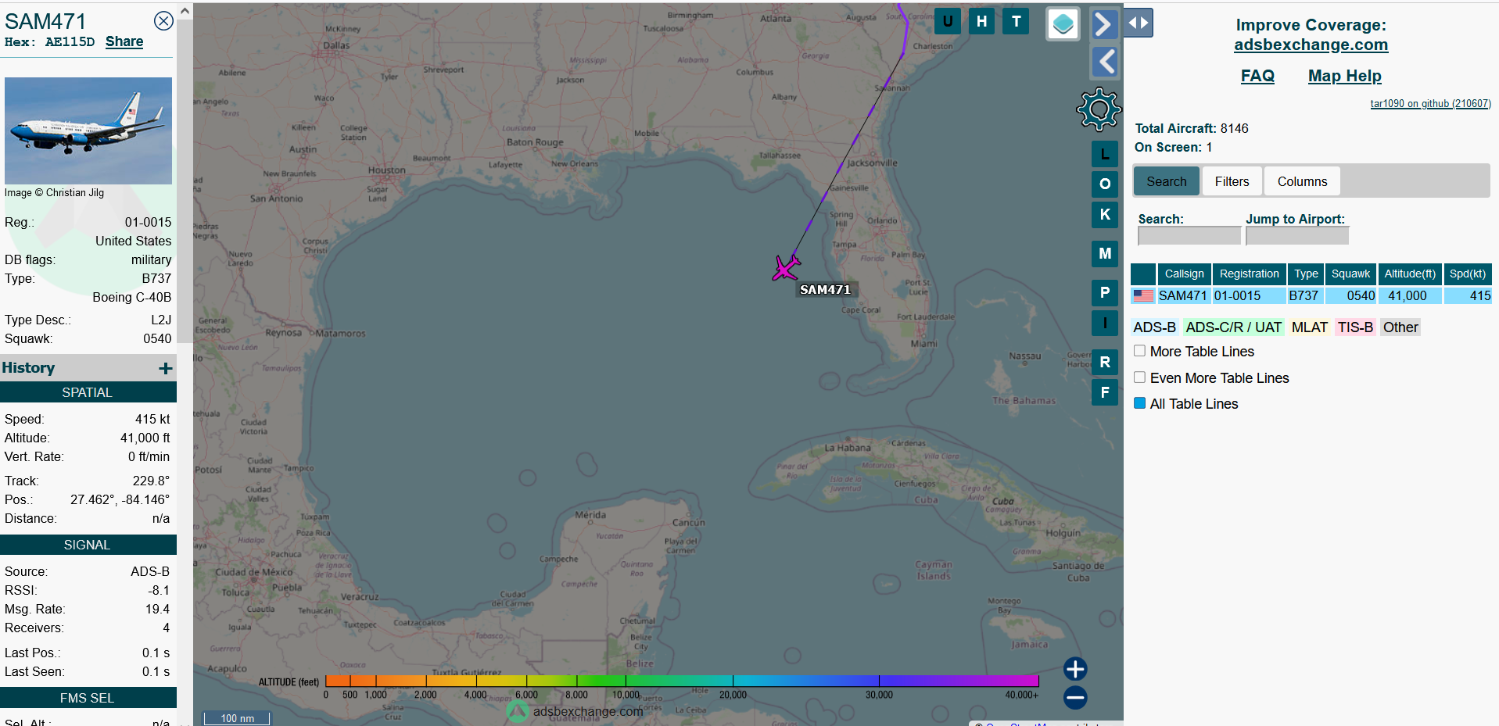Screen dimensions: 1499x726
Task: Sort table by Registration column
Action: click(x=1249, y=274)
